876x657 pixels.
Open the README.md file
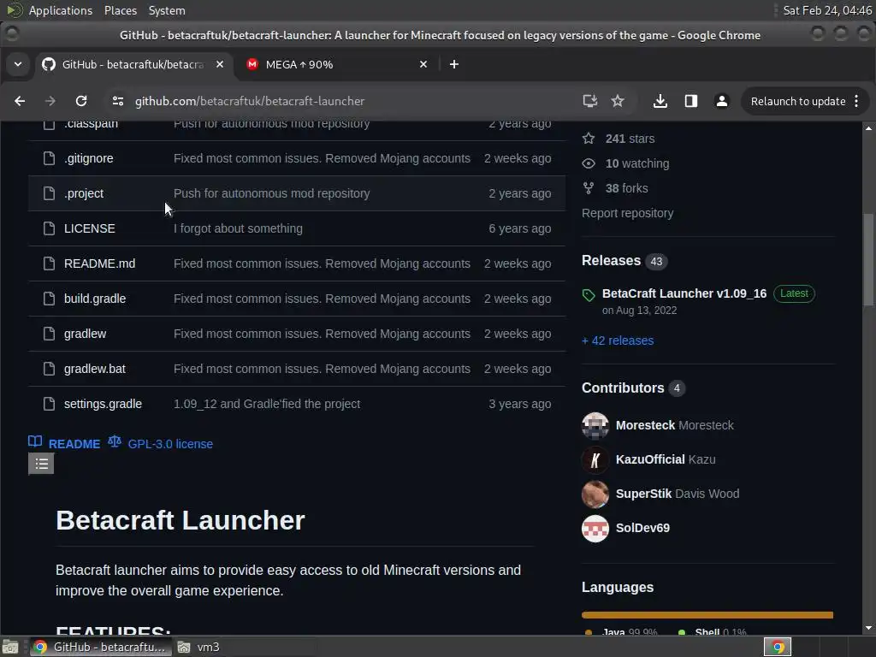[99, 263]
